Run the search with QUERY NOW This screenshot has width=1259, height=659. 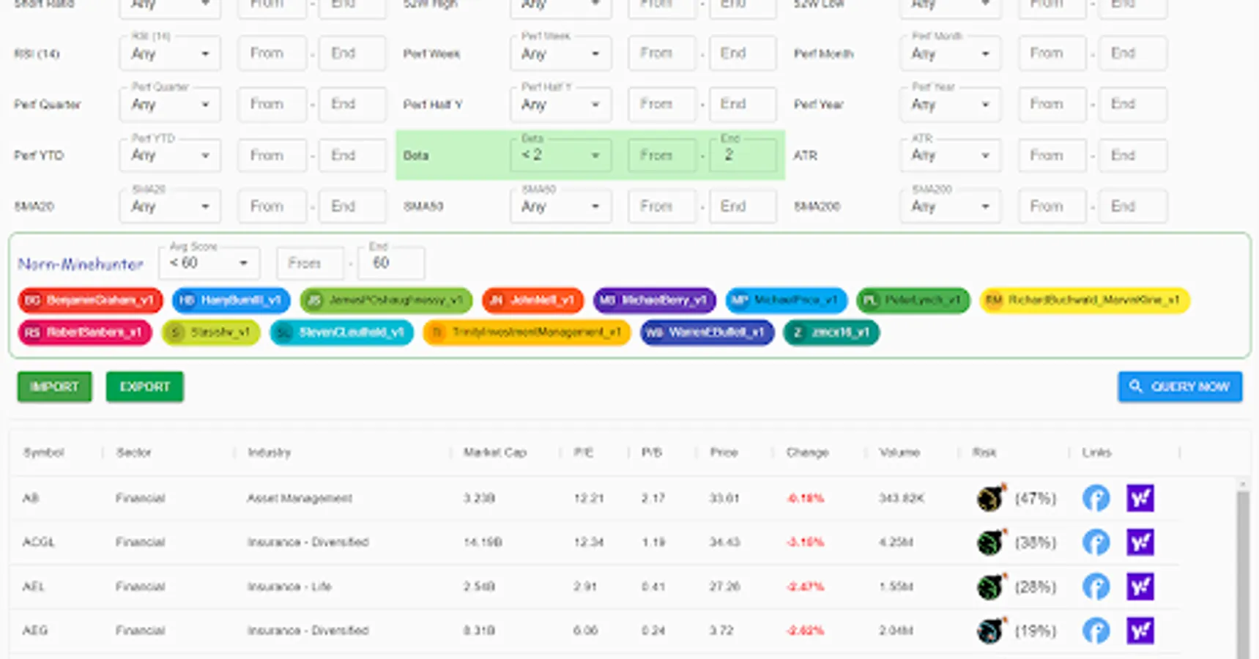(1180, 387)
